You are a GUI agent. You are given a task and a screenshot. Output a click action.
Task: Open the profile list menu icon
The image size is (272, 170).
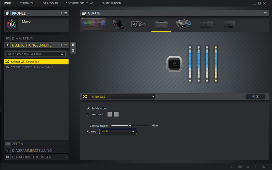coord(66,13)
